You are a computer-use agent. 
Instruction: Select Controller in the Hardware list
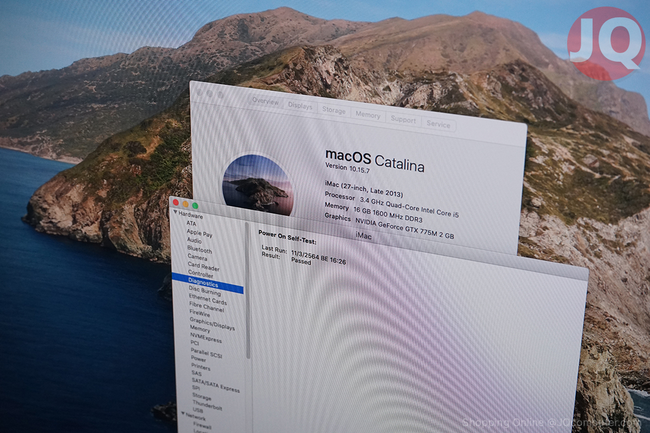point(200,274)
